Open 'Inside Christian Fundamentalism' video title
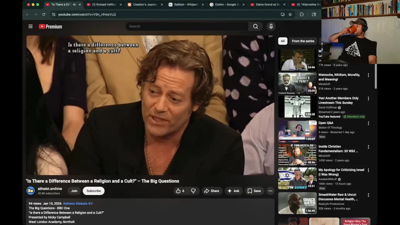This screenshot has width=400, height=225. (x=338, y=149)
